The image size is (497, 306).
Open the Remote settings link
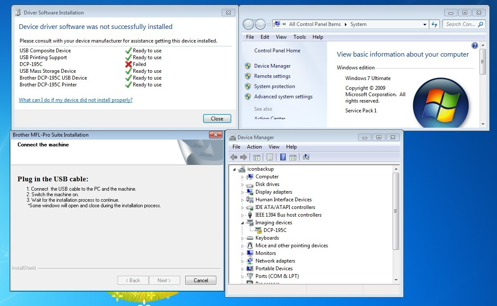(x=272, y=76)
